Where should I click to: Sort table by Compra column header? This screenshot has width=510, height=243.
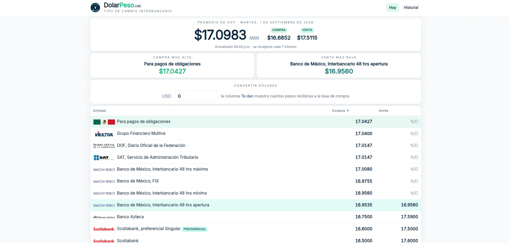[x=340, y=111]
